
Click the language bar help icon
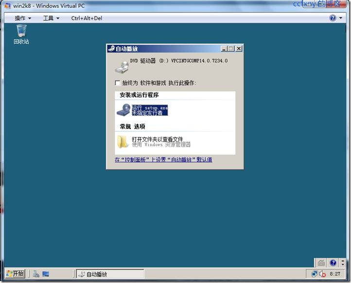click(333, 263)
